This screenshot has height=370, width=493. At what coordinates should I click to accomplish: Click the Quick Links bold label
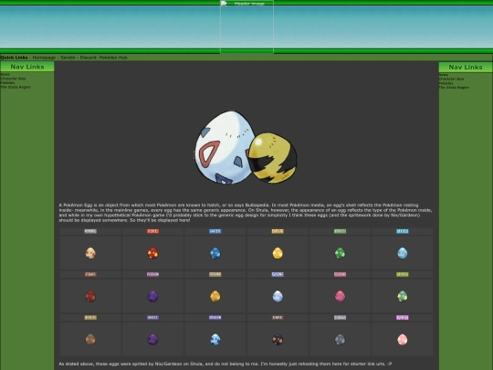14,58
